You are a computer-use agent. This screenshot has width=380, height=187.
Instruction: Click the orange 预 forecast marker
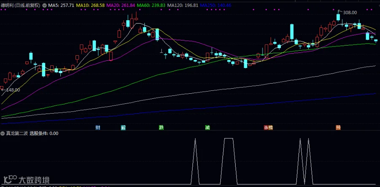point(338,127)
